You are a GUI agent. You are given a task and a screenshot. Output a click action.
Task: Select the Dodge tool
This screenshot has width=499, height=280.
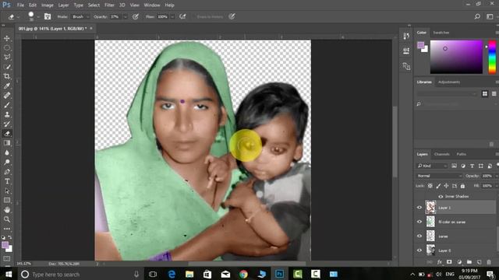7,163
